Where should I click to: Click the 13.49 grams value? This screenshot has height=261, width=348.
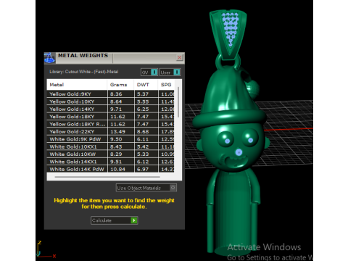pos(117,131)
